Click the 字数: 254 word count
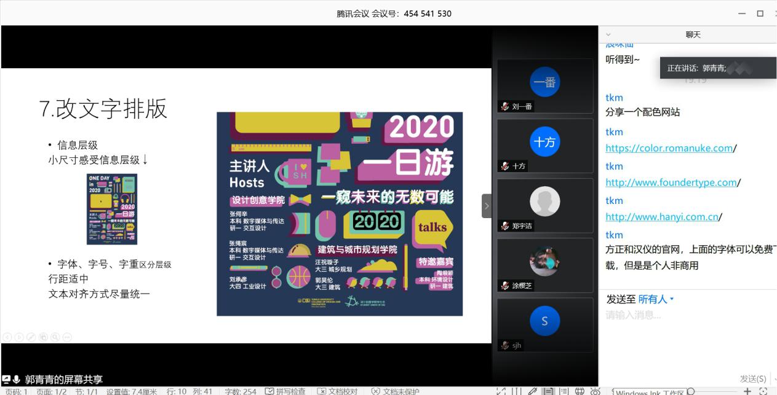The image size is (777, 395). pos(241,391)
